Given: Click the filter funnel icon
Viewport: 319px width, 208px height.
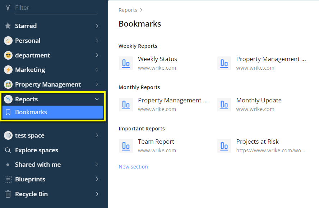Looking at the screenshot, I should click(8, 8).
